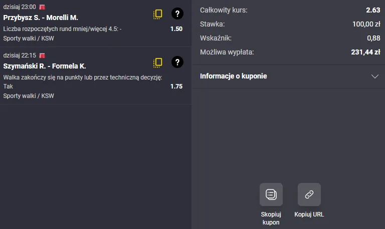Click the Całkowity kurs 2.63 value
Image resolution: width=385 pixels, height=229 pixels.
click(x=373, y=10)
